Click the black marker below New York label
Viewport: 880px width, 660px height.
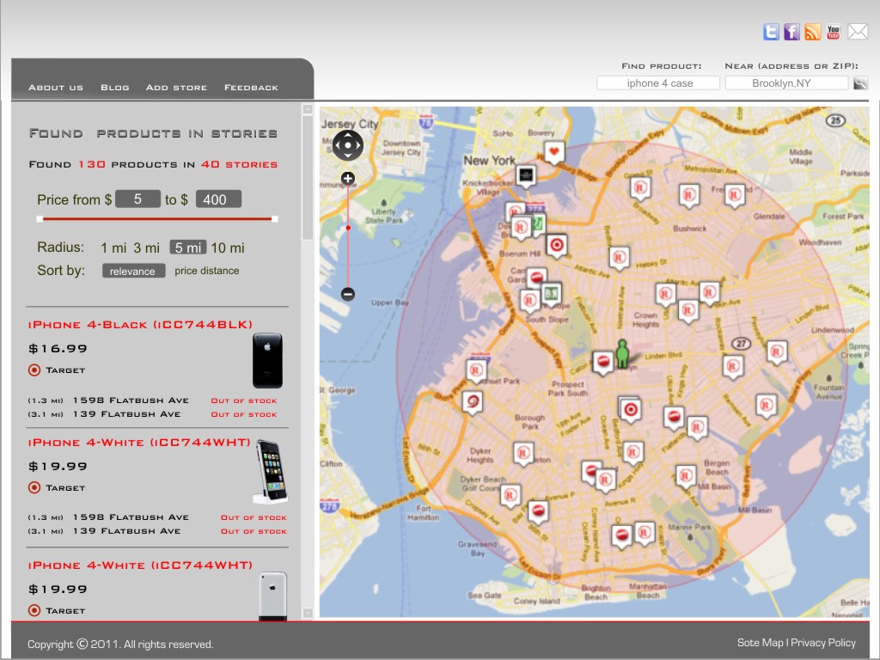tap(526, 175)
